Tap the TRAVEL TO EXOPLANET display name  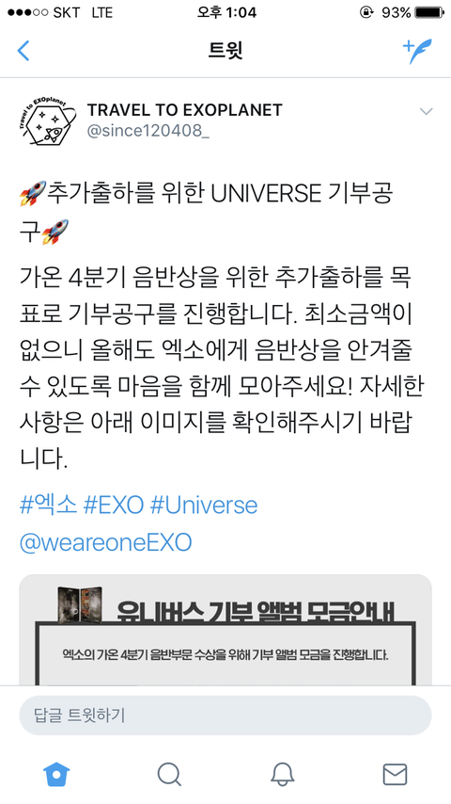184,110
